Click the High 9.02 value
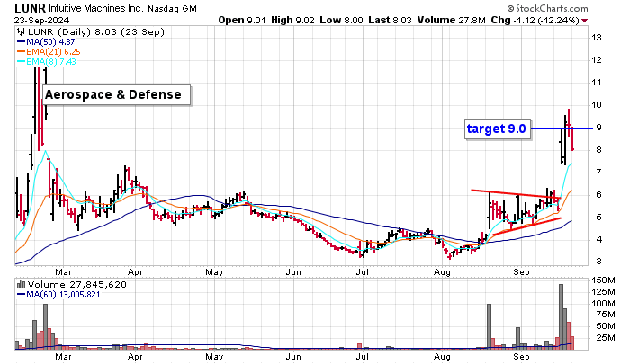This screenshot has width=630, height=364. (x=292, y=20)
